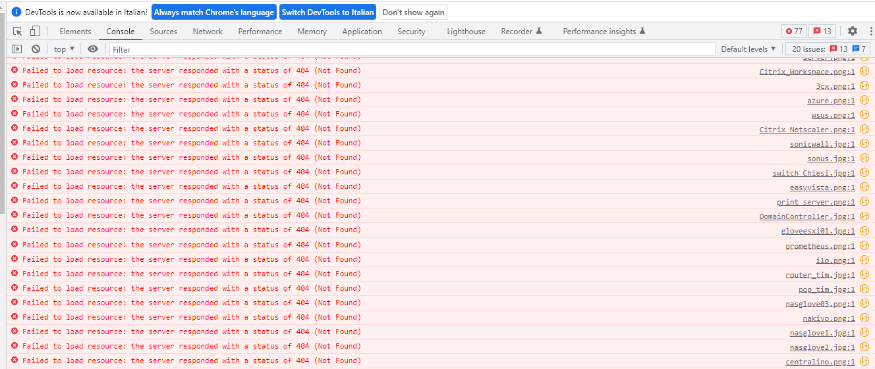Open the Citrix_Workspace.png:1 source link

[x=806, y=72]
